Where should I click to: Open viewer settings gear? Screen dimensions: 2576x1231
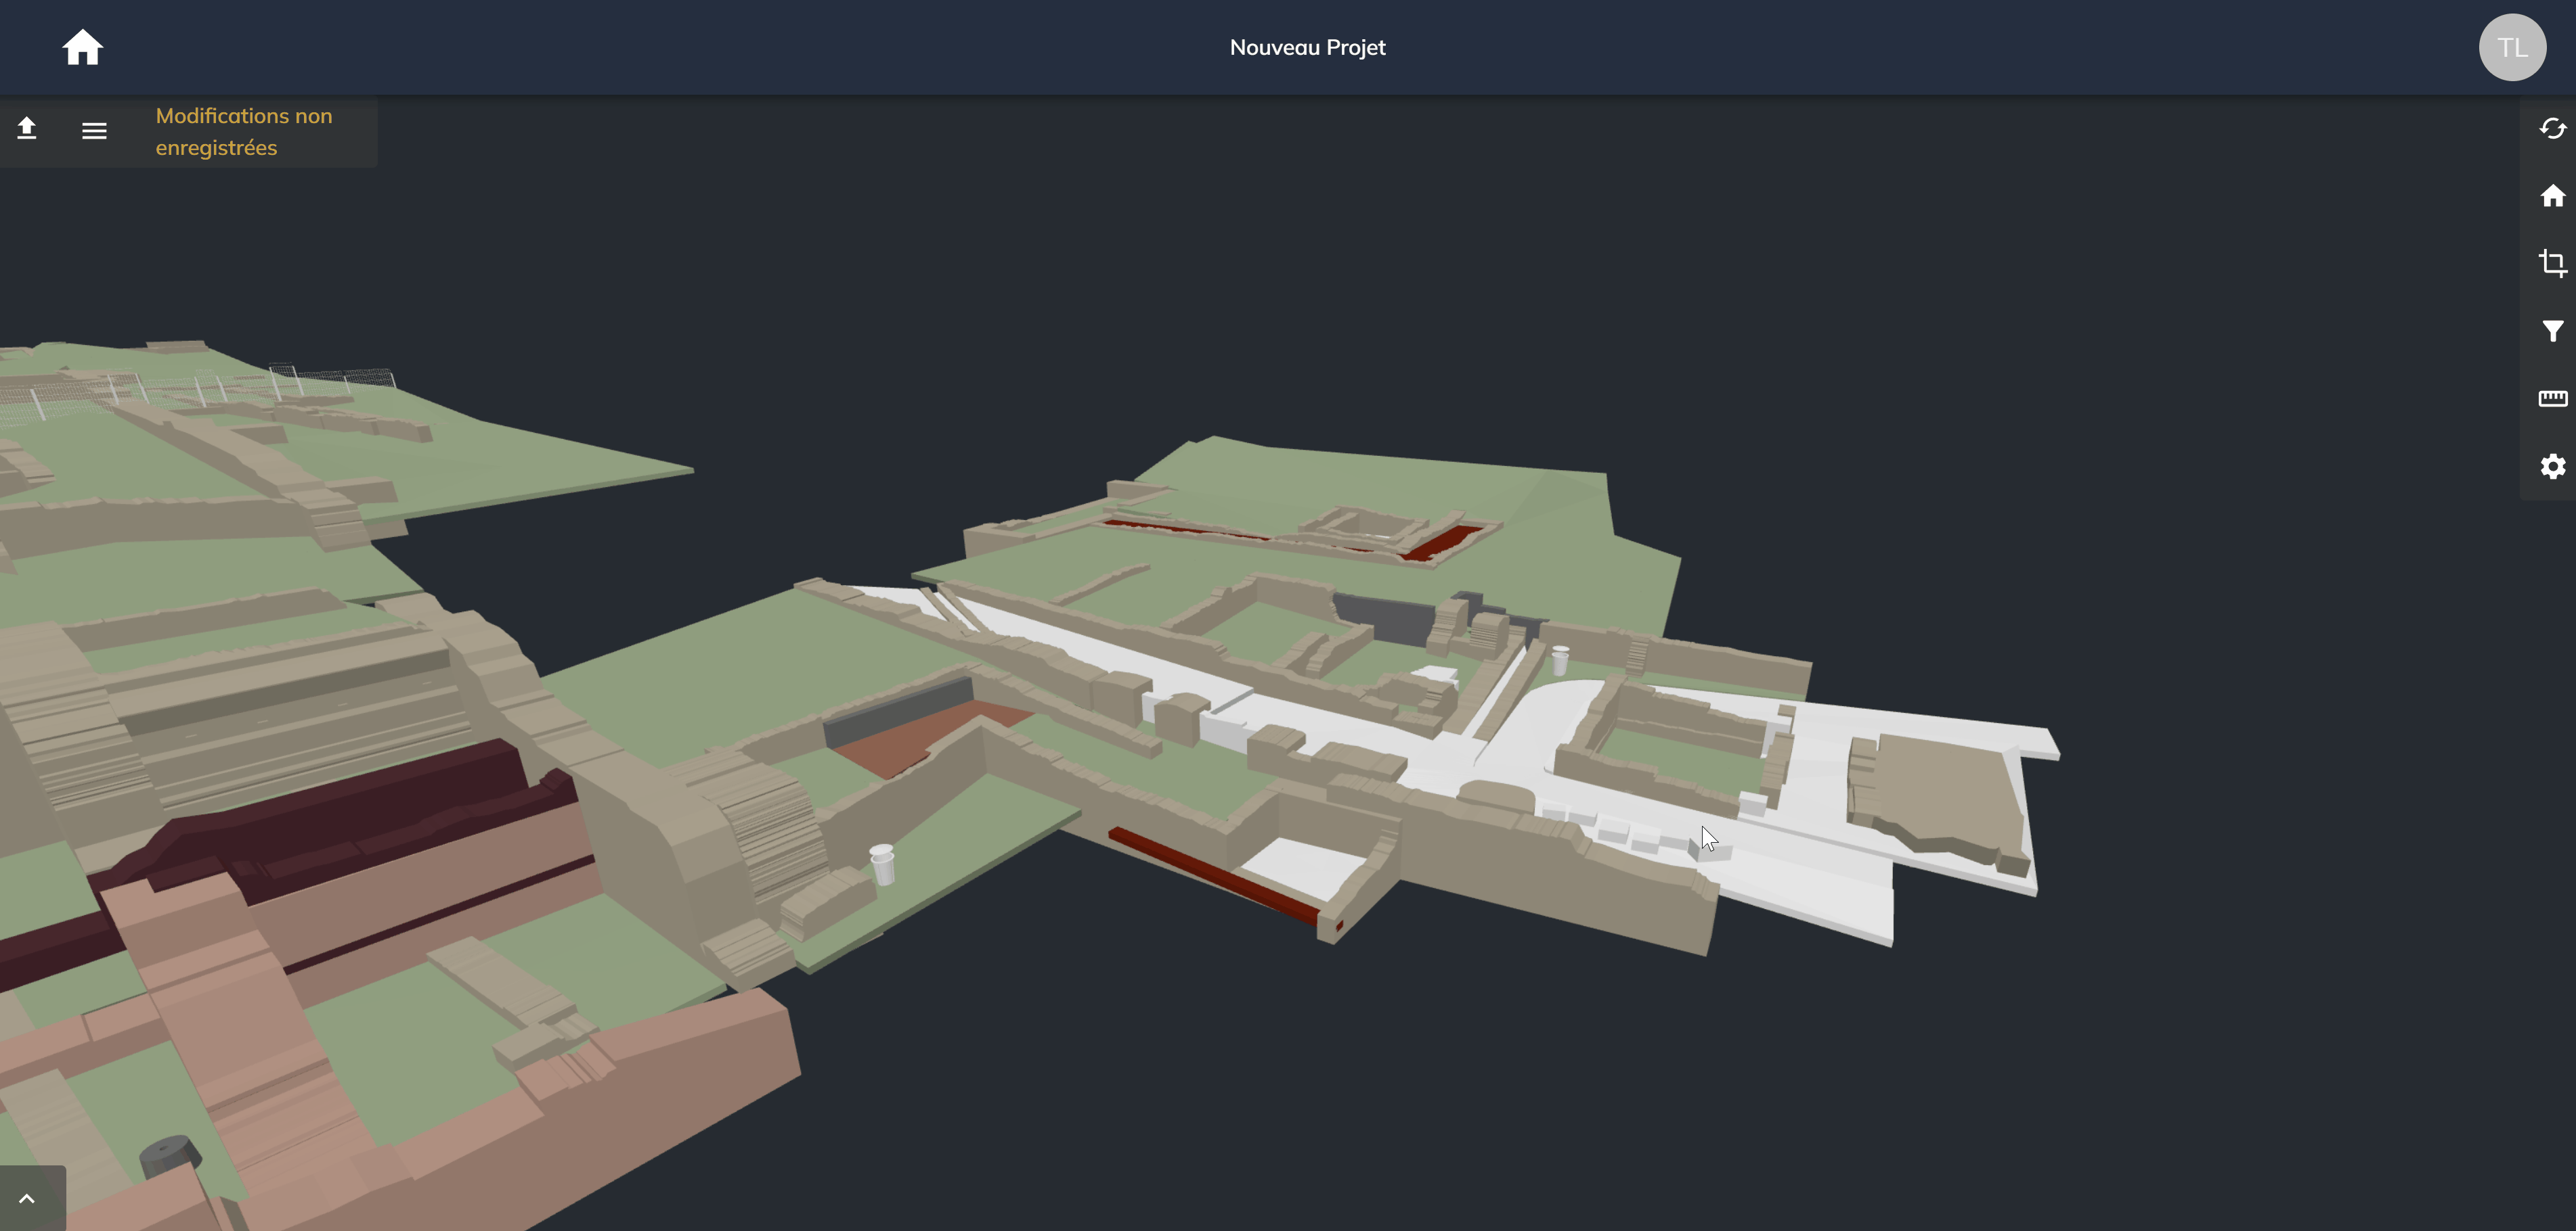coord(2552,467)
